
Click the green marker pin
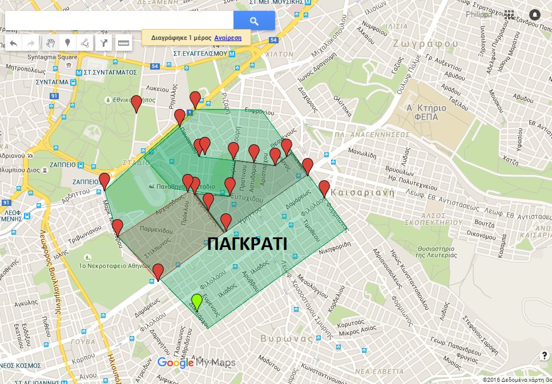(x=197, y=301)
